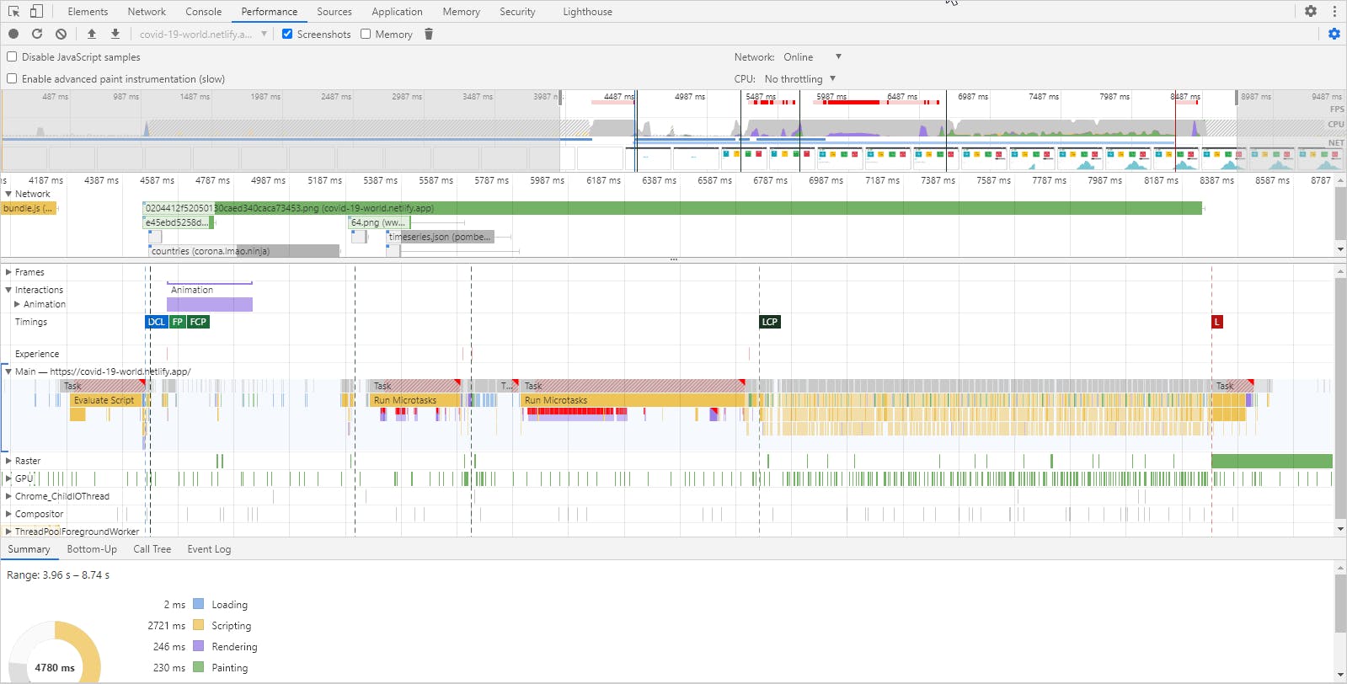Click the collect garbage trash icon
The height and width of the screenshot is (684, 1347).
tap(429, 34)
